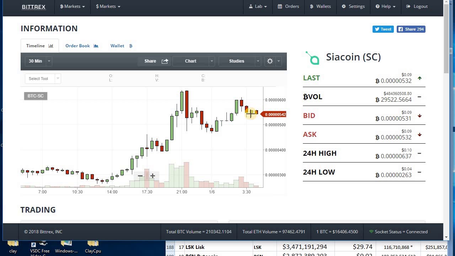455x256 pixels.
Task: Click the Siacoin (SC) heading
Action: pyautogui.click(x=353, y=57)
